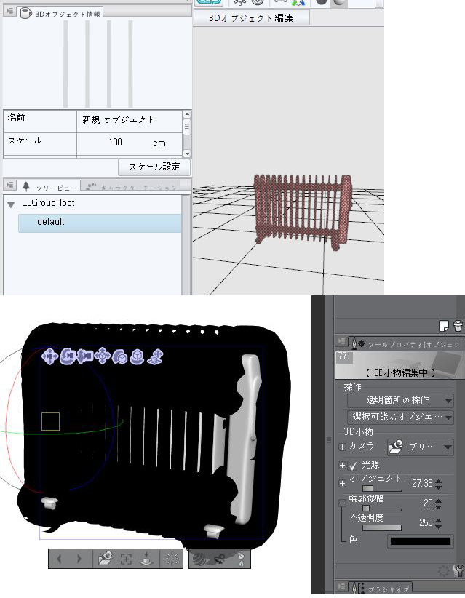Screen dimensions: 465x598
Task: Open the カメラ preset dropdown
Action: click(x=421, y=447)
